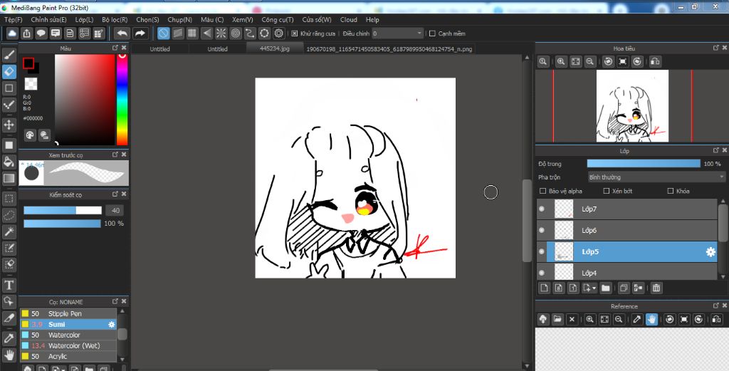Open the Điều chỉnh correction dropdown
729x371 pixels.
pyautogui.click(x=397, y=33)
